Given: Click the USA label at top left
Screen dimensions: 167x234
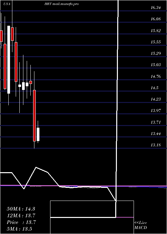Looking at the screenshot, I should (7, 4).
